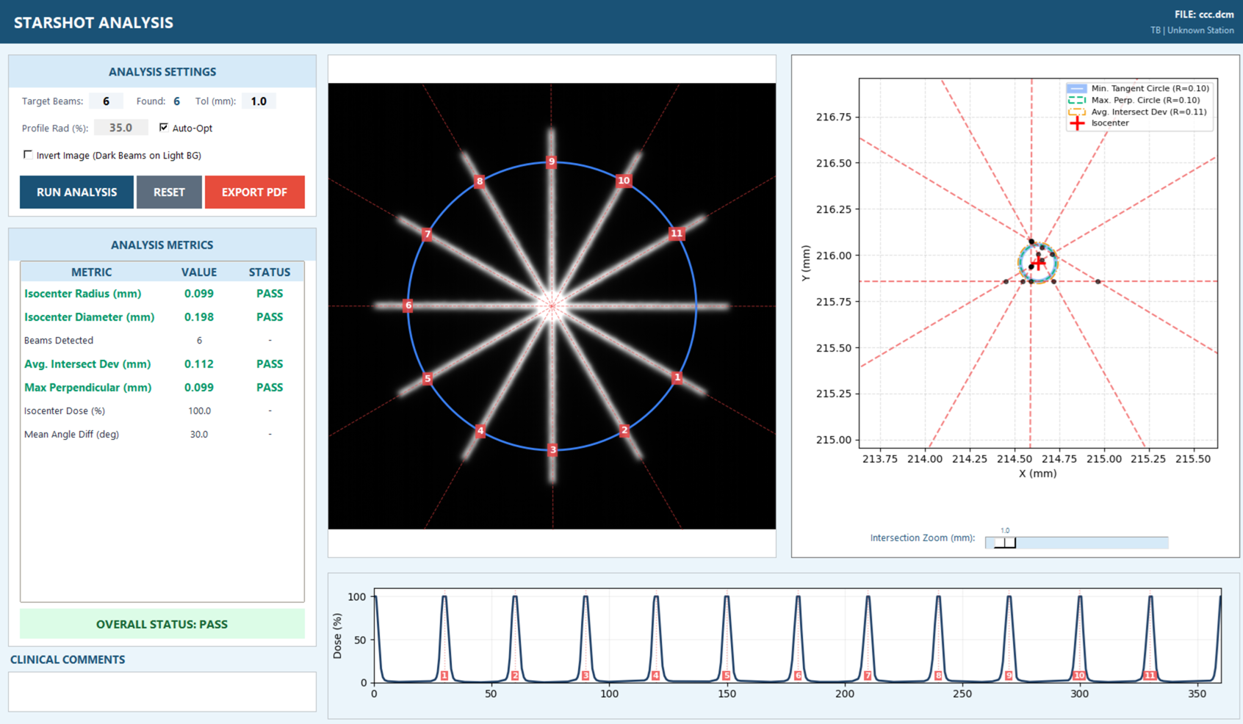Viewport: 1243px width, 724px height.
Task: Click beam marker 9 on starshot image
Action: pos(552,162)
